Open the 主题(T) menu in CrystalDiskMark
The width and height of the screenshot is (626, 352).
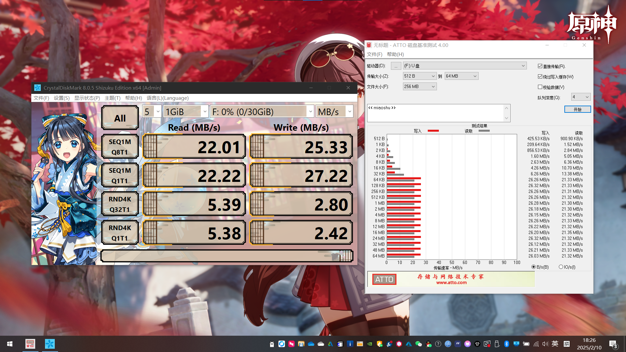click(x=112, y=98)
